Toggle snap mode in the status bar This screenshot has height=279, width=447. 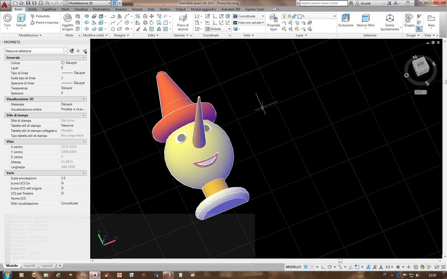click(x=312, y=267)
